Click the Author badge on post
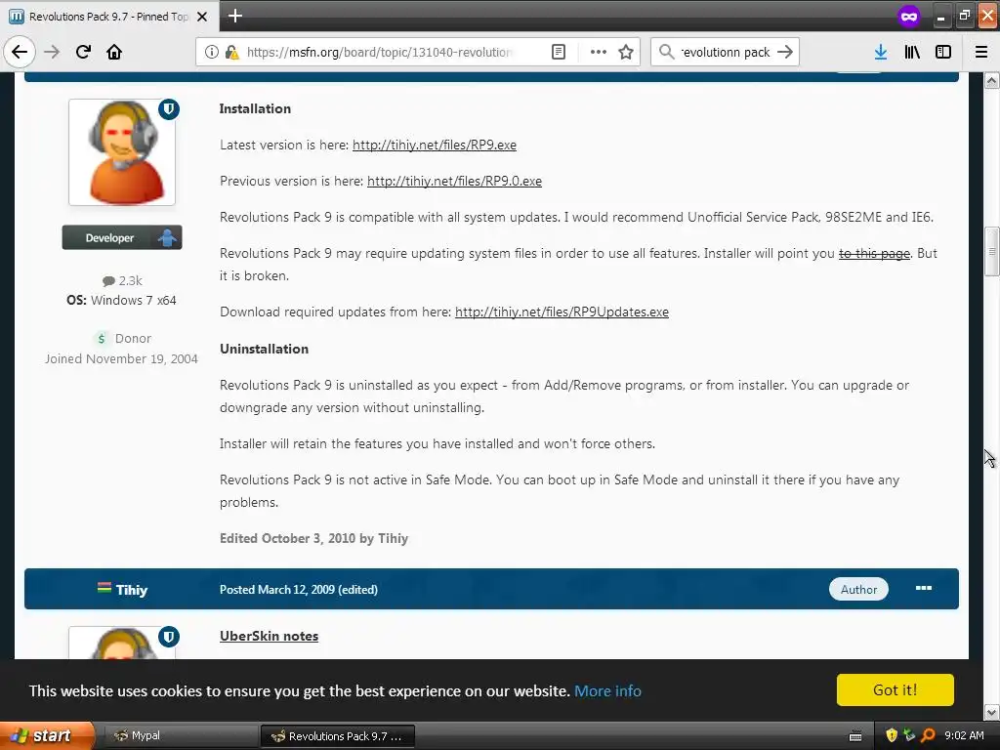 [x=858, y=589]
